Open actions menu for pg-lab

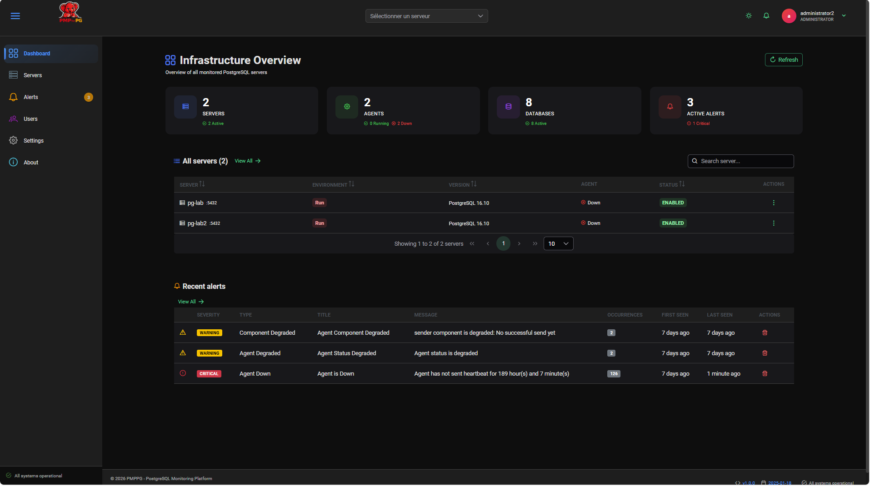[774, 203]
